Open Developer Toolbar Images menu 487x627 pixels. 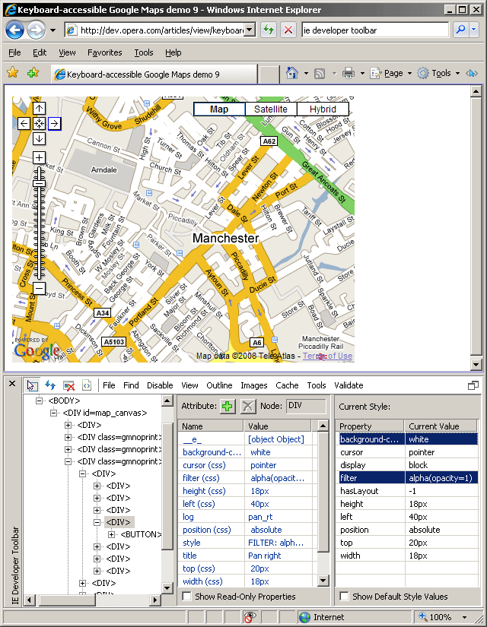click(254, 385)
